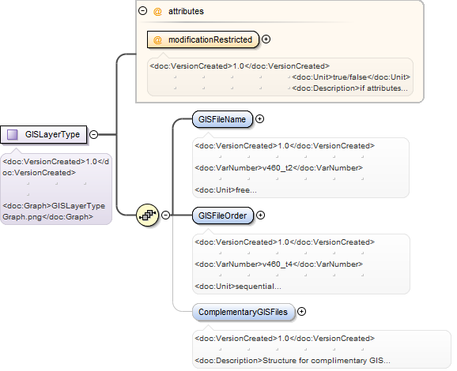
Task: Expand the ComplementaryGISFiles element
Action: [301, 311]
